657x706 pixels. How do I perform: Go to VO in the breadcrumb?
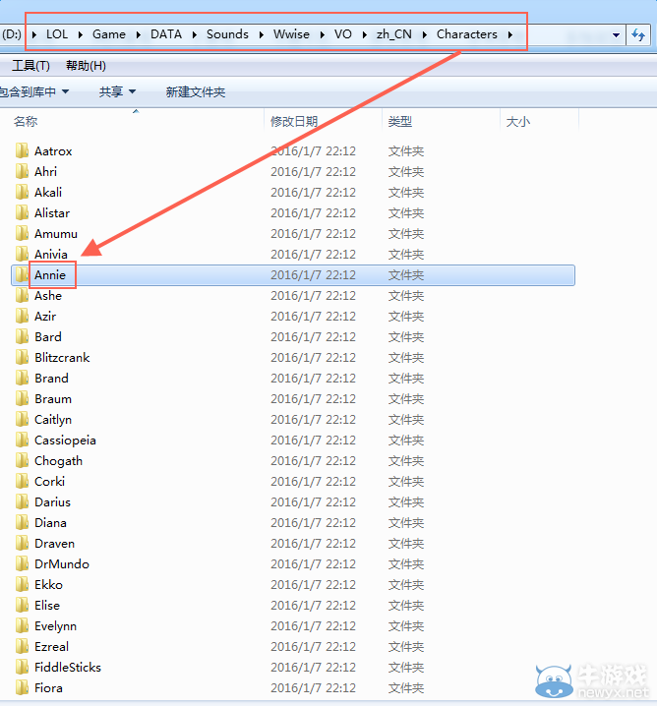tap(342, 34)
